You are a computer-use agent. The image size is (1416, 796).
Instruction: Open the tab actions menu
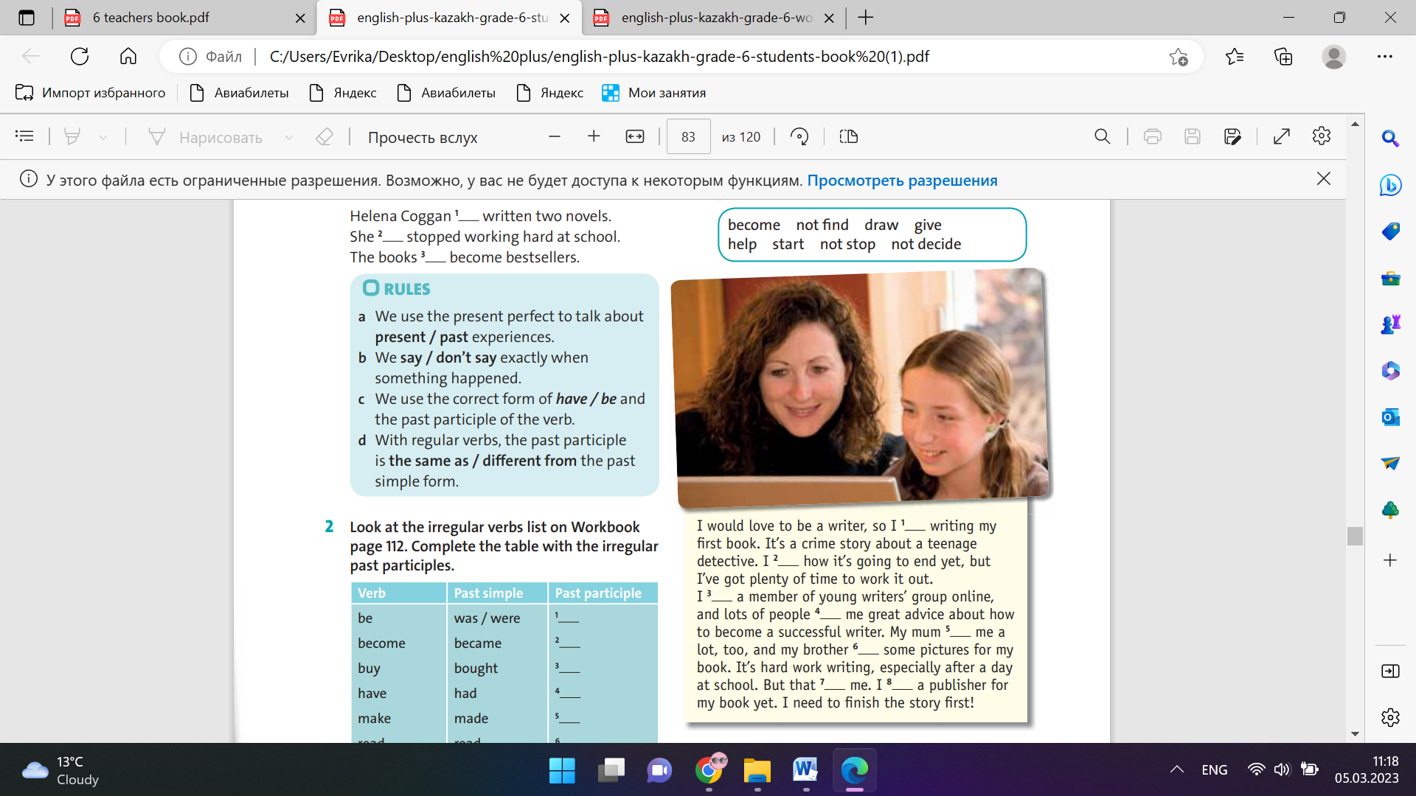pos(27,18)
